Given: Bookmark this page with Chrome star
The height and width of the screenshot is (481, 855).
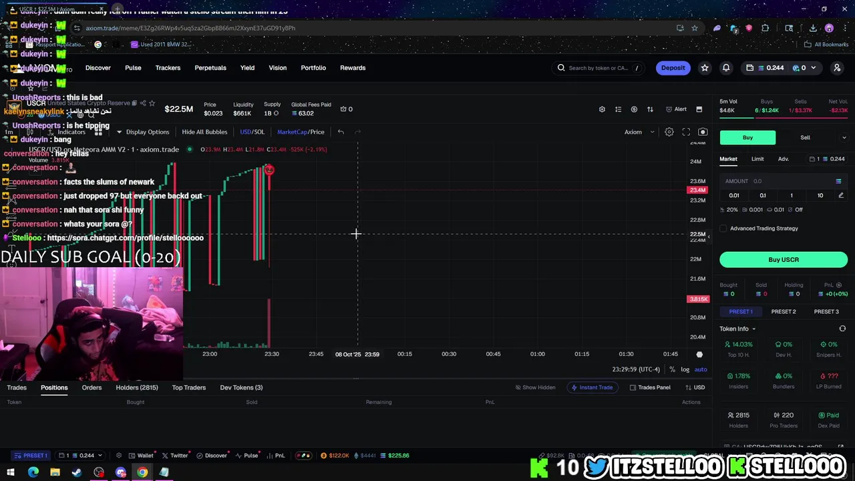Looking at the screenshot, I should point(695,28).
